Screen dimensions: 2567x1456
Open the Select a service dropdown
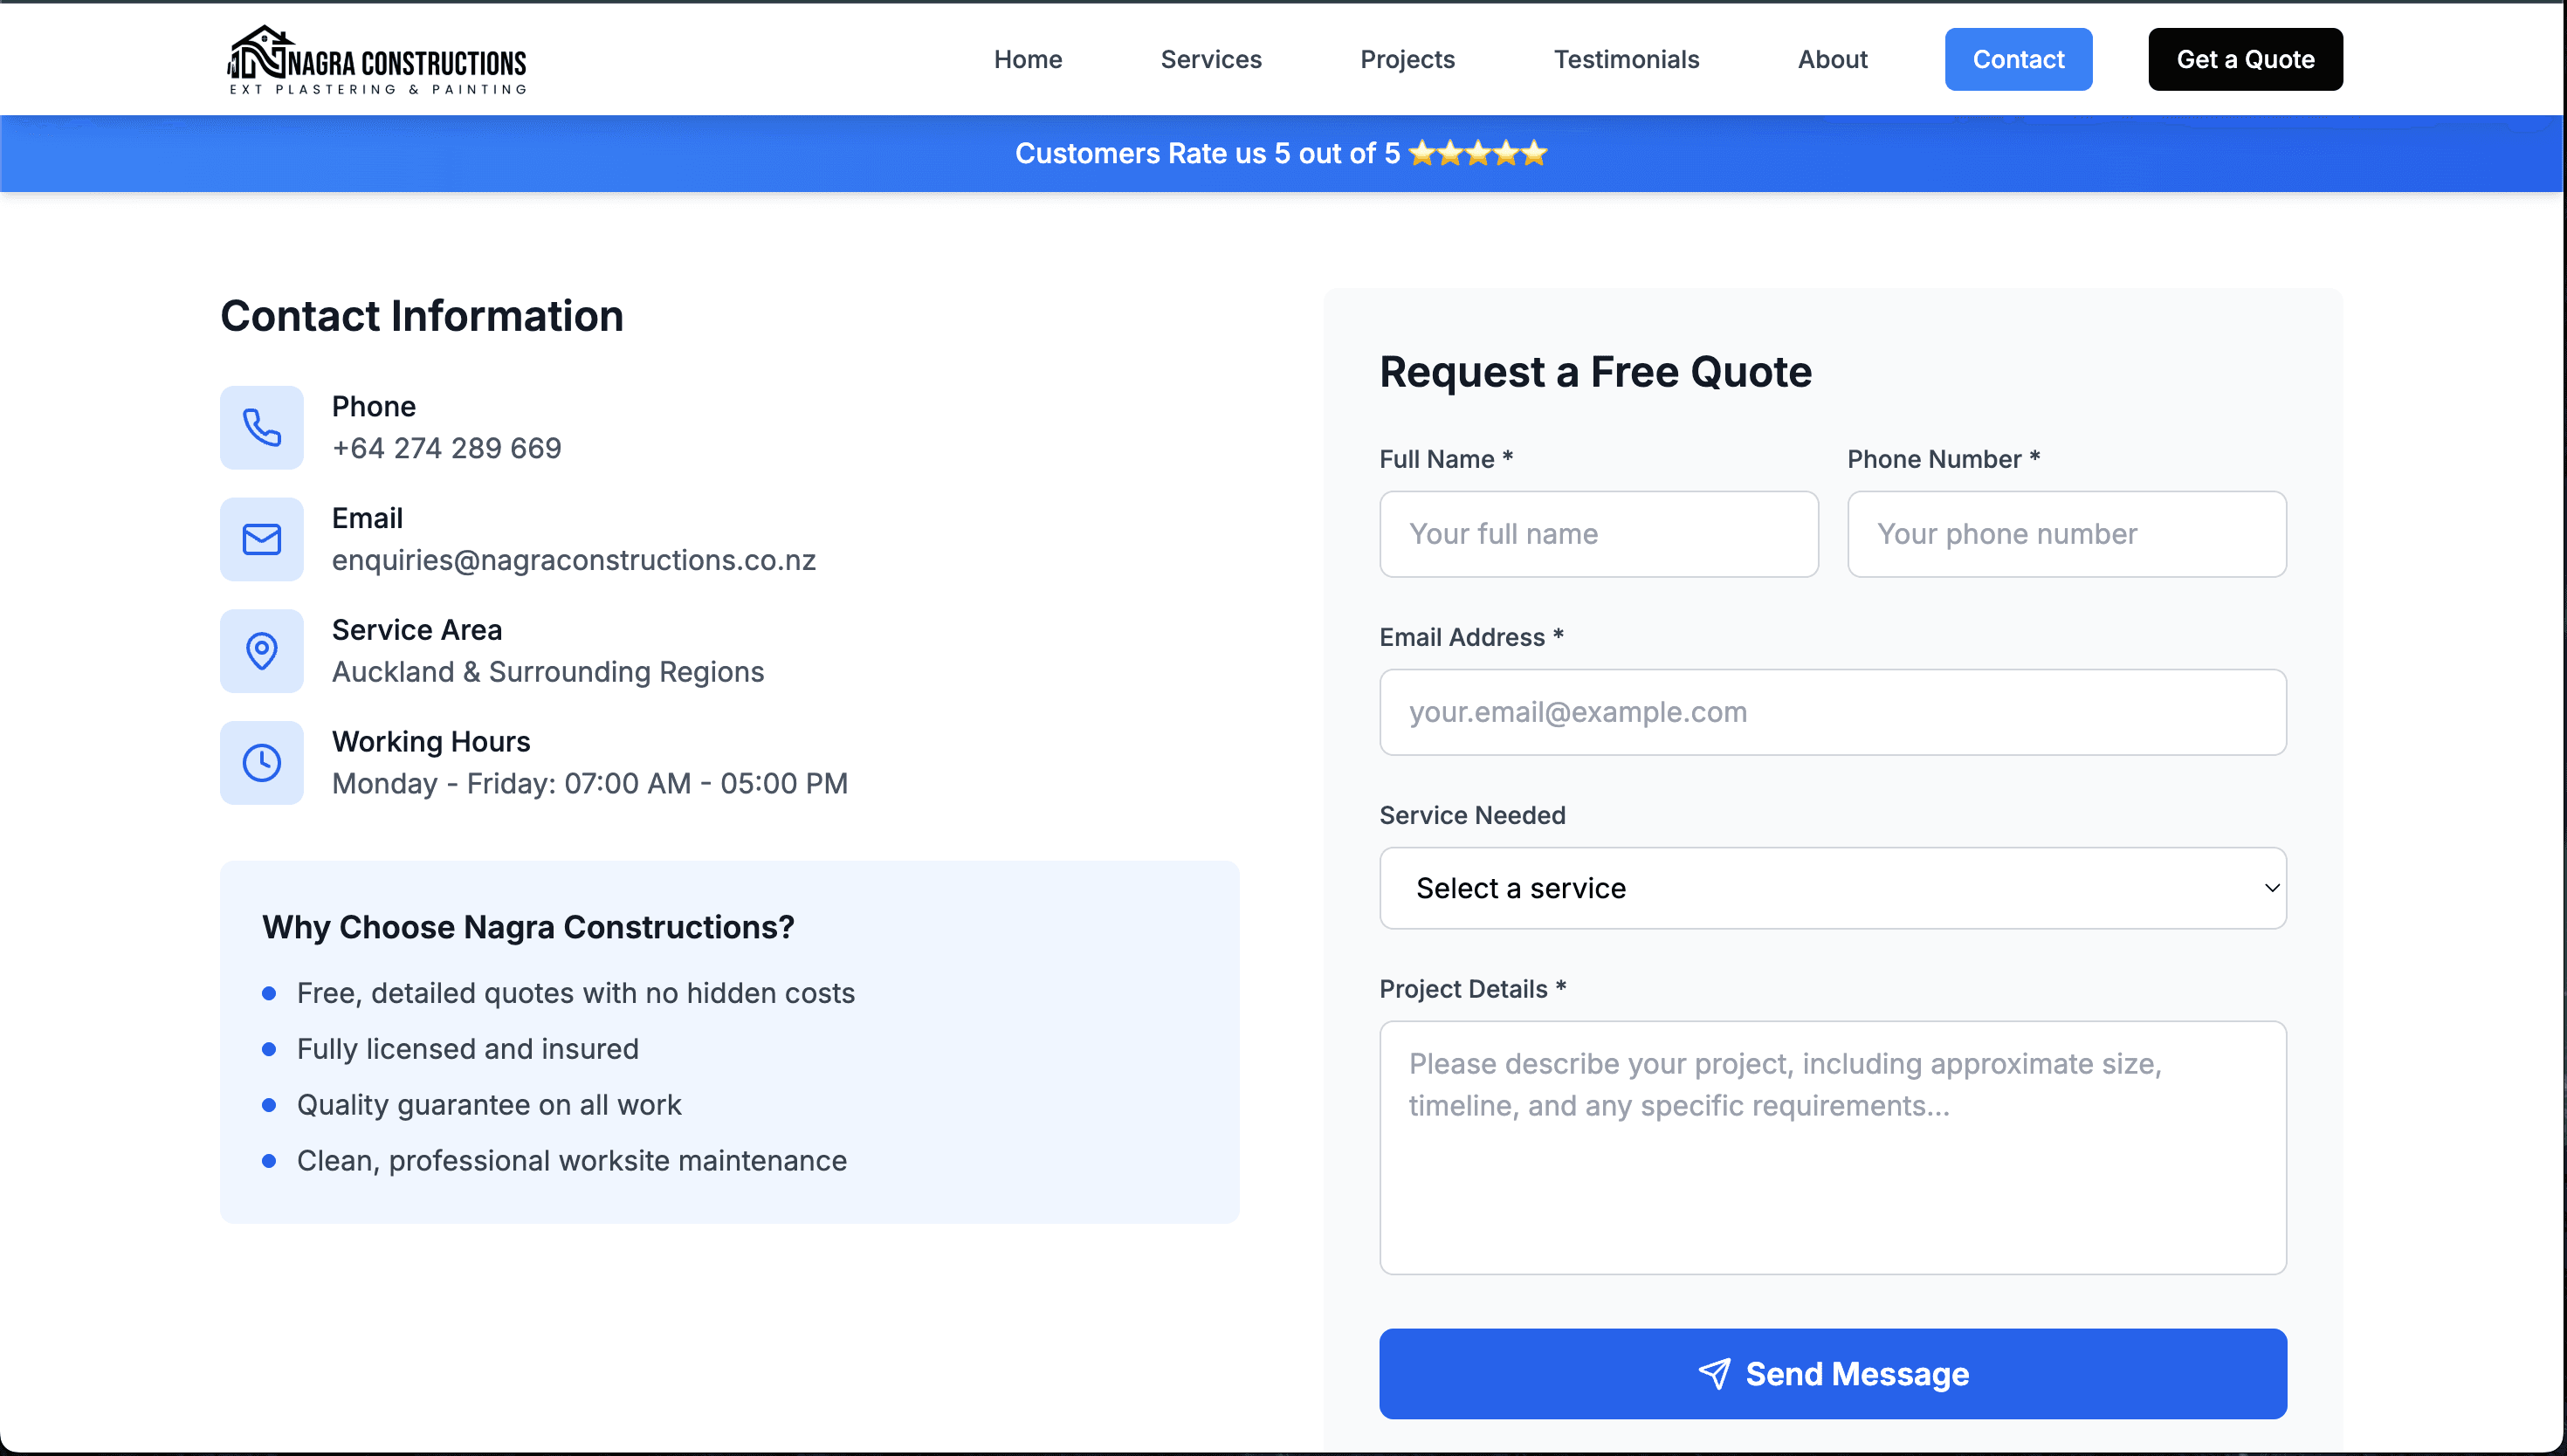(1832, 888)
